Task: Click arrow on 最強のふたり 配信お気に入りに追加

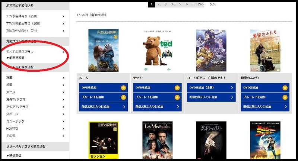Action: pyautogui.click(x=286, y=107)
